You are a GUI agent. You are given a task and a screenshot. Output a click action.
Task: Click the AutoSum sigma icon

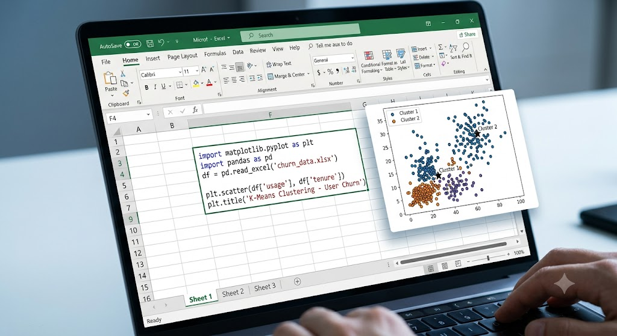(440, 47)
